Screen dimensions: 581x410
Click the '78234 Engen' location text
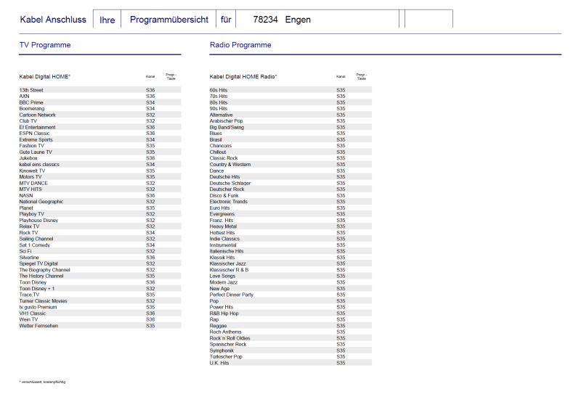pyautogui.click(x=282, y=20)
